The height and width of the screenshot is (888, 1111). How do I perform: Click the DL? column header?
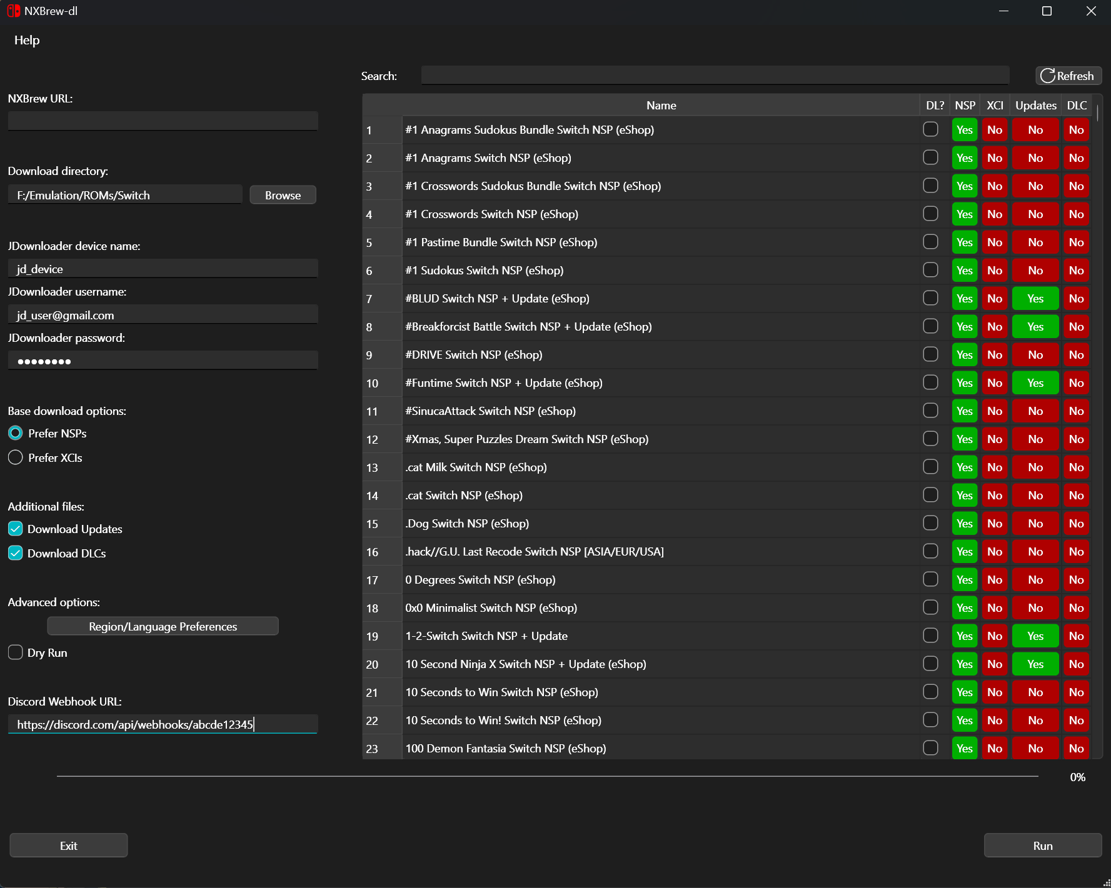click(x=935, y=105)
